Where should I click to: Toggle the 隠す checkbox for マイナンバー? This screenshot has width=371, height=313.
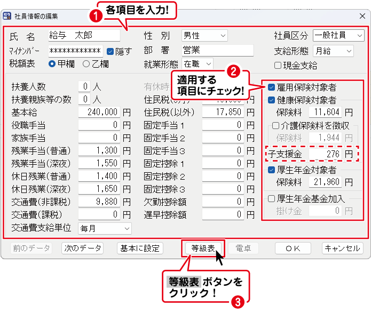(x=110, y=52)
